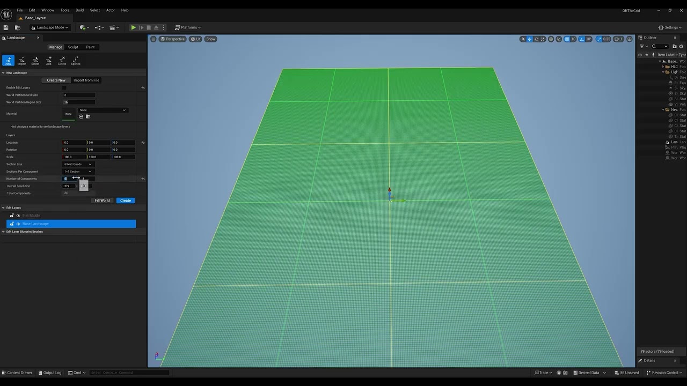Click the Outliner visibility column eye header
Image resolution: width=687 pixels, height=386 pixels.
[x=640, y=55]
